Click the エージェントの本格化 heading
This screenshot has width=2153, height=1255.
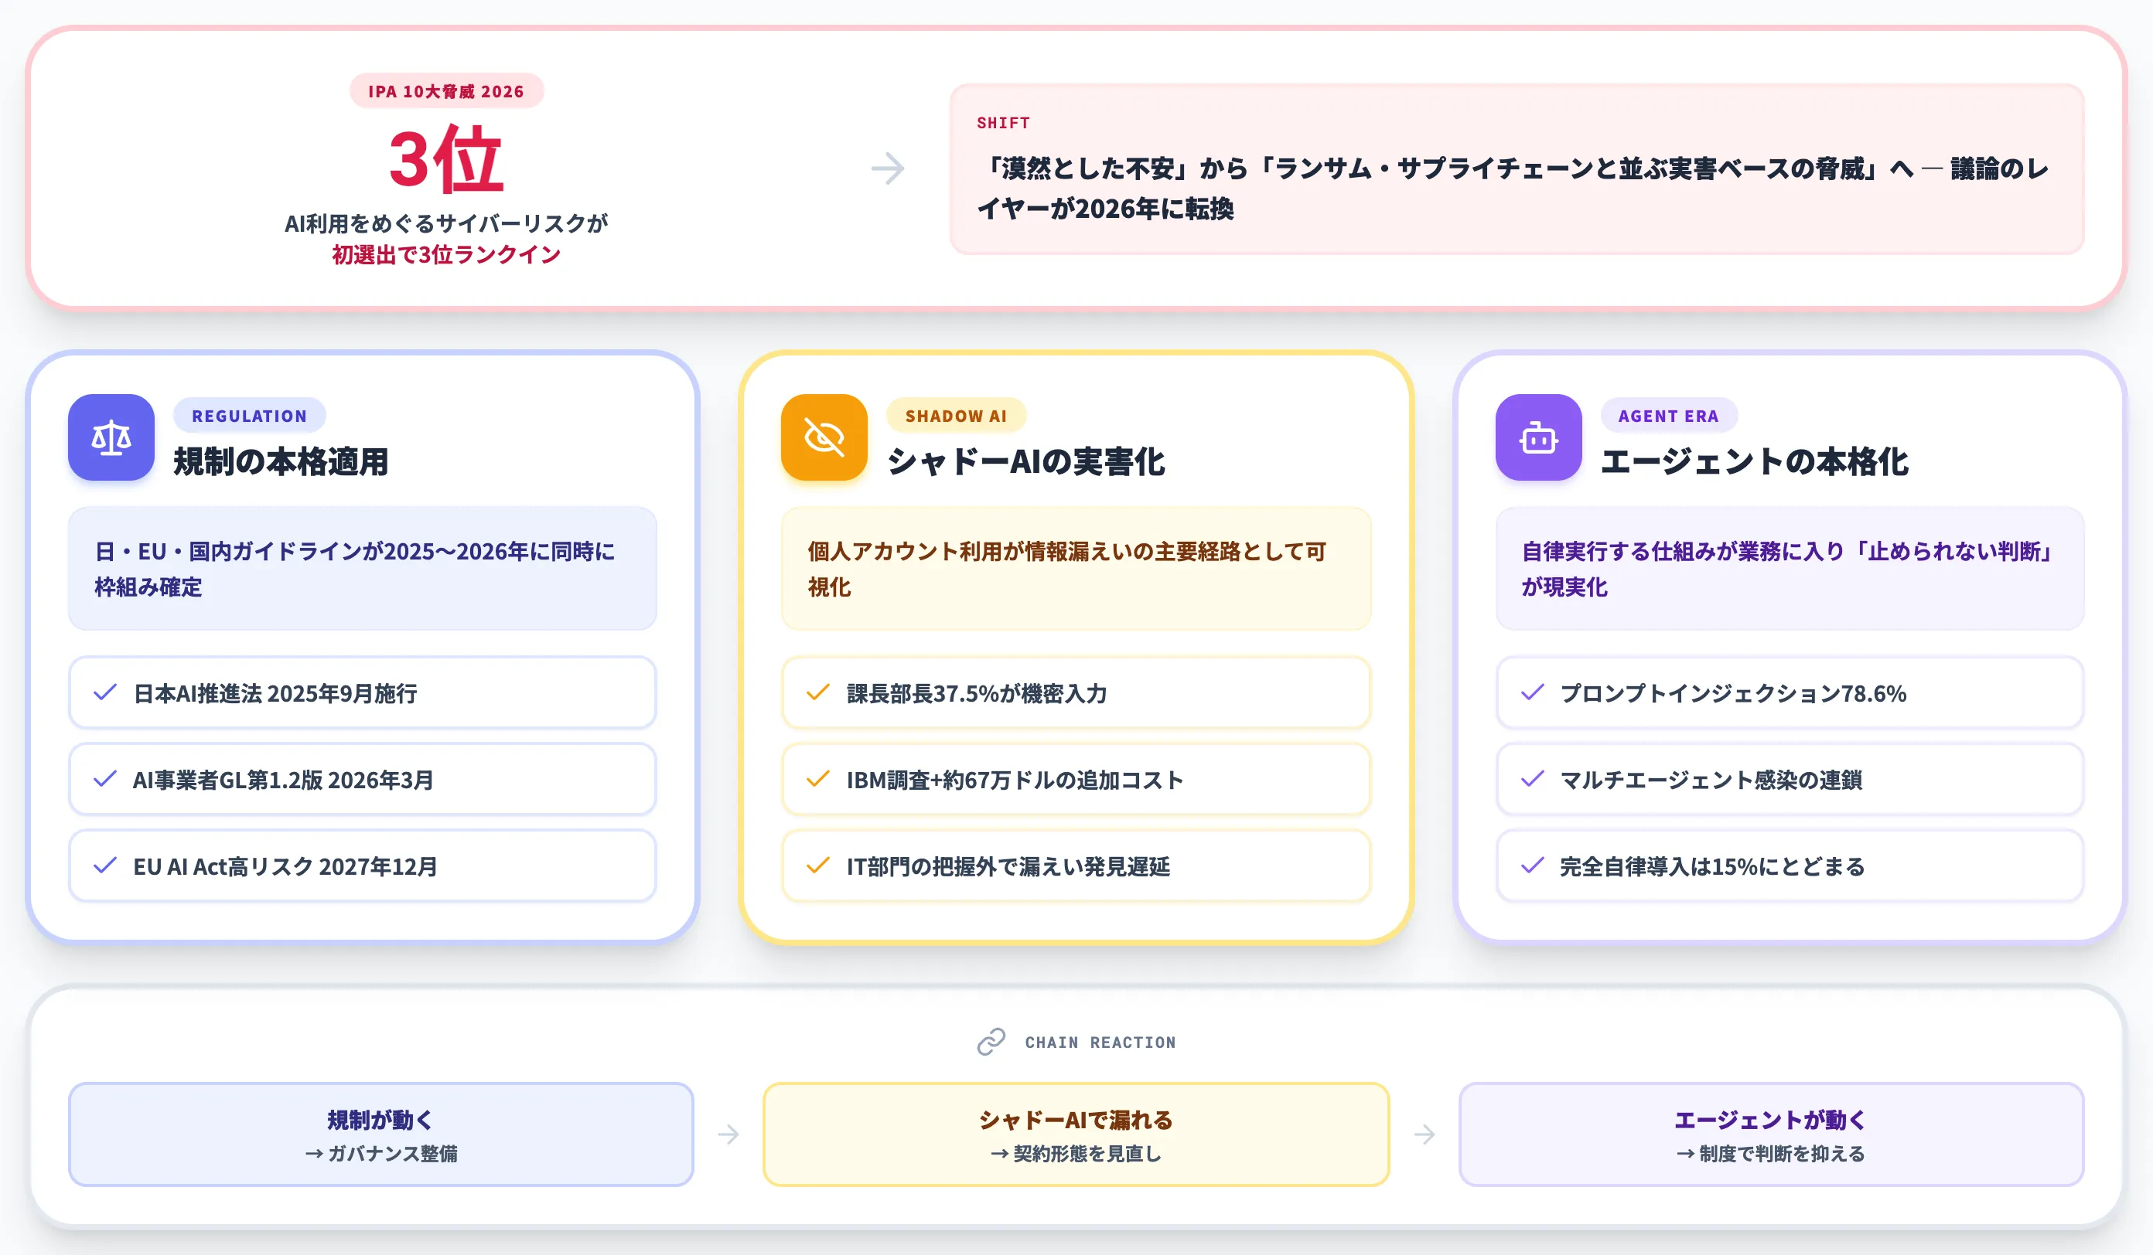(1753, 462)
